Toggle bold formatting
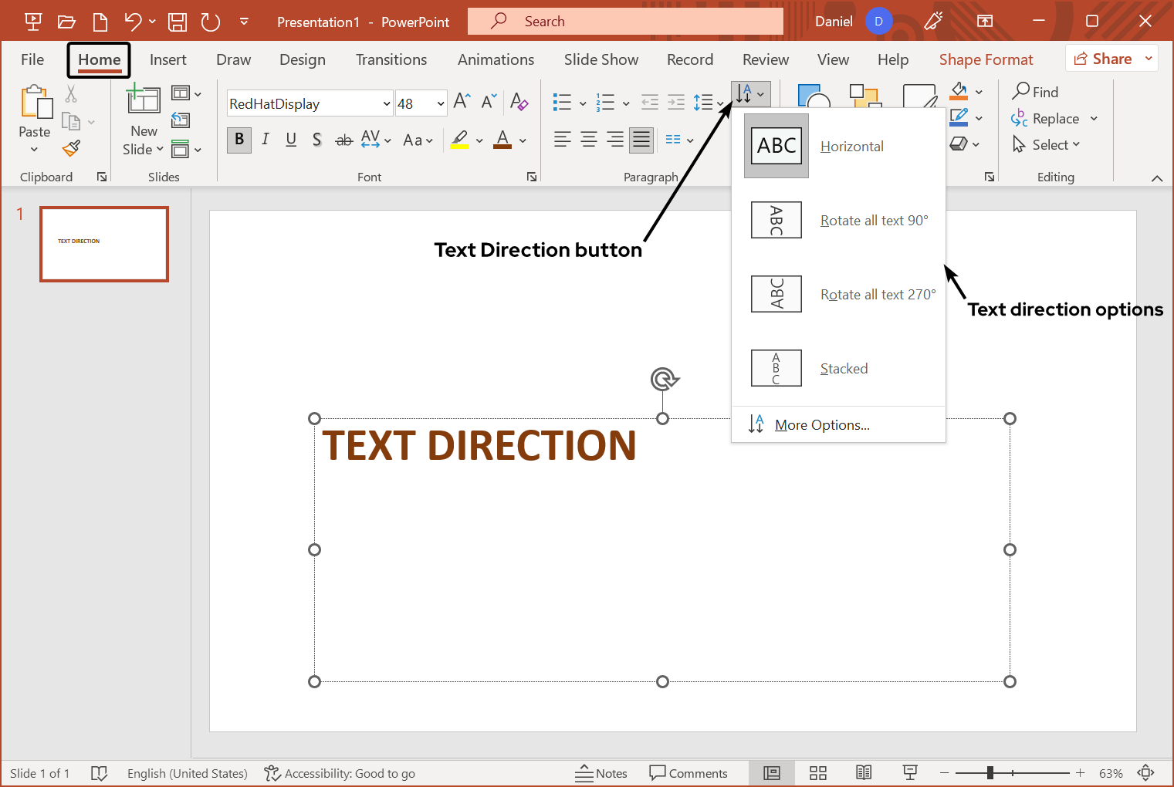Image resolution: width=1174 pixels, height=787 pixels. pos(239,140)
